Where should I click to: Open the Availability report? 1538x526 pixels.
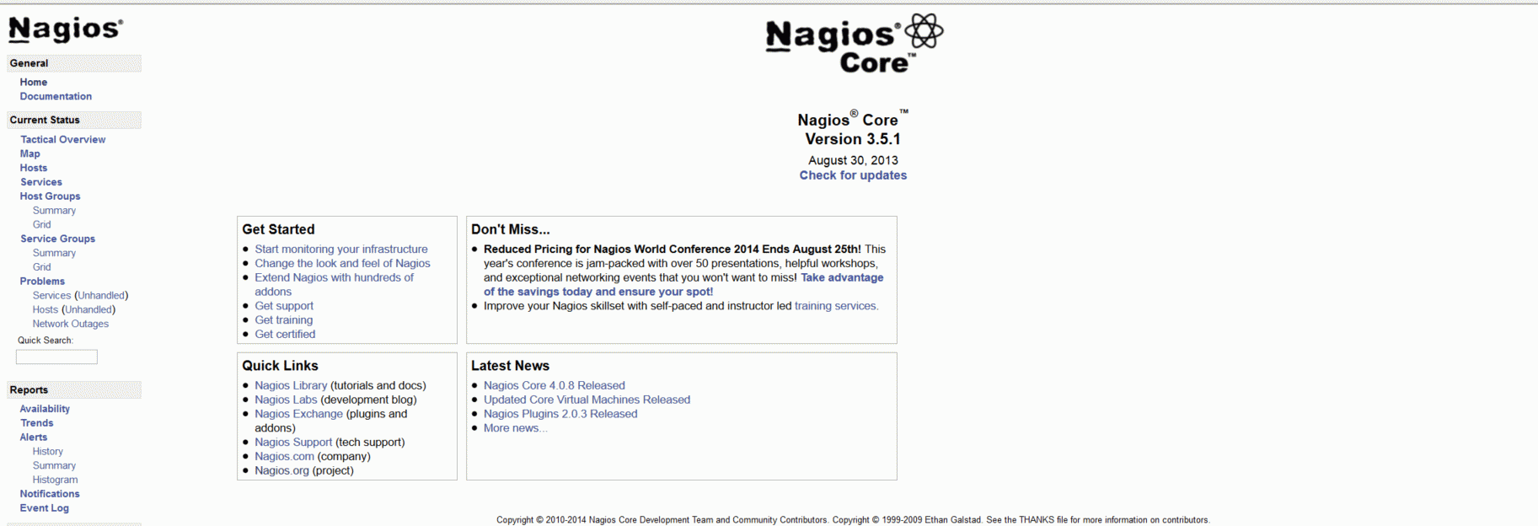(x=45, y=409)
